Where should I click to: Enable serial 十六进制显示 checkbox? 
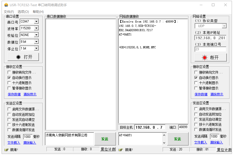9,83
